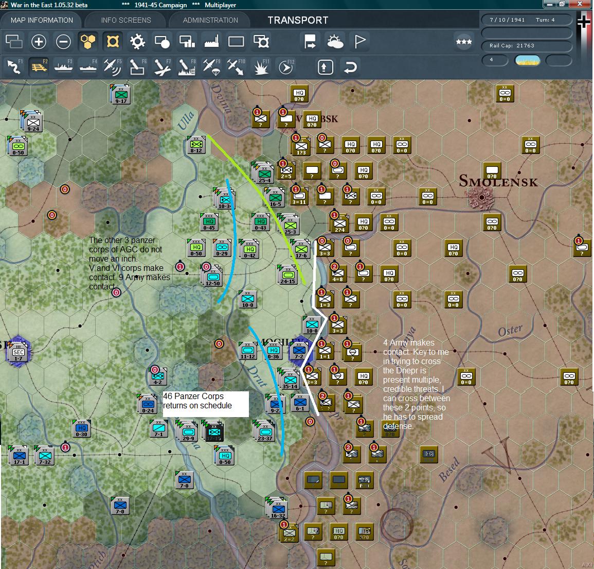594x569 pixels.
Task: Select F4 amphibious ship mode
Action: 88,67
